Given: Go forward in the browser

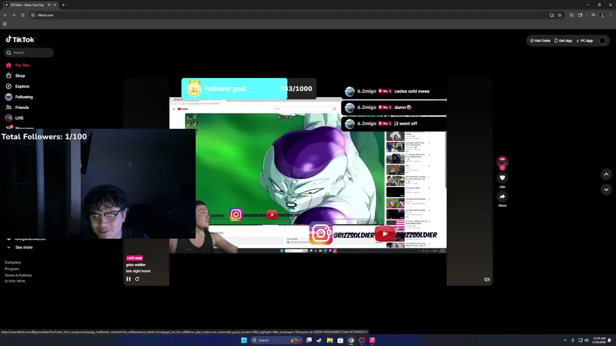Looking at the screenshot, I should pos(14,15).
